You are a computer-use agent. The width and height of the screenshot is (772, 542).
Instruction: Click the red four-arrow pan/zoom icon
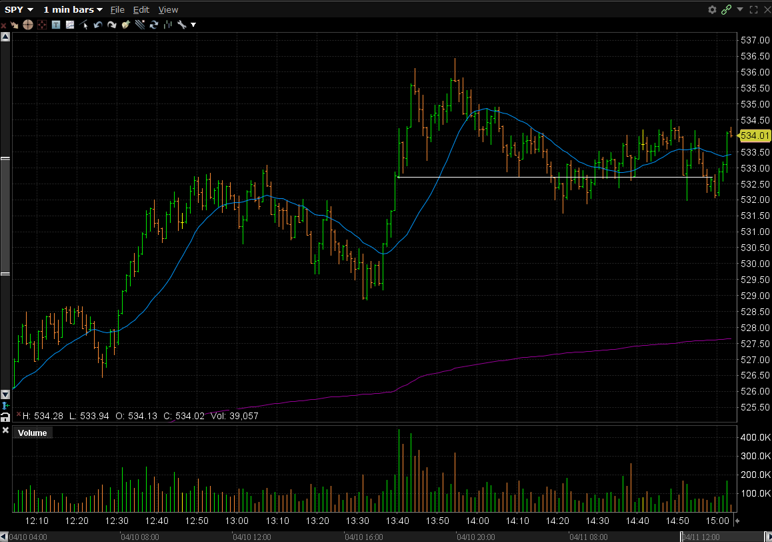(x=43, y=25)
